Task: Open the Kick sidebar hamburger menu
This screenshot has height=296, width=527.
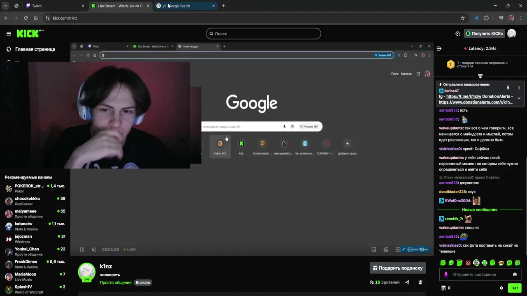Action: point(9,34)
